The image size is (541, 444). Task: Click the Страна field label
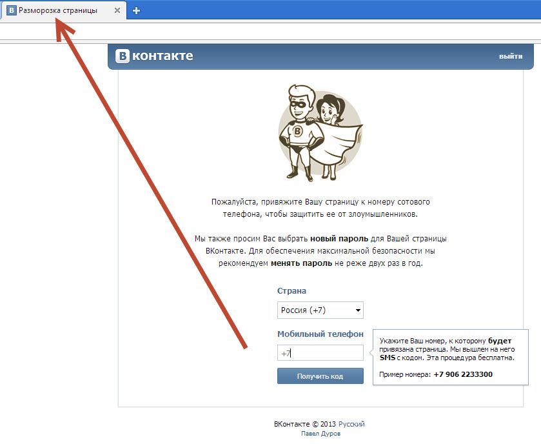[x=291, y=290]
